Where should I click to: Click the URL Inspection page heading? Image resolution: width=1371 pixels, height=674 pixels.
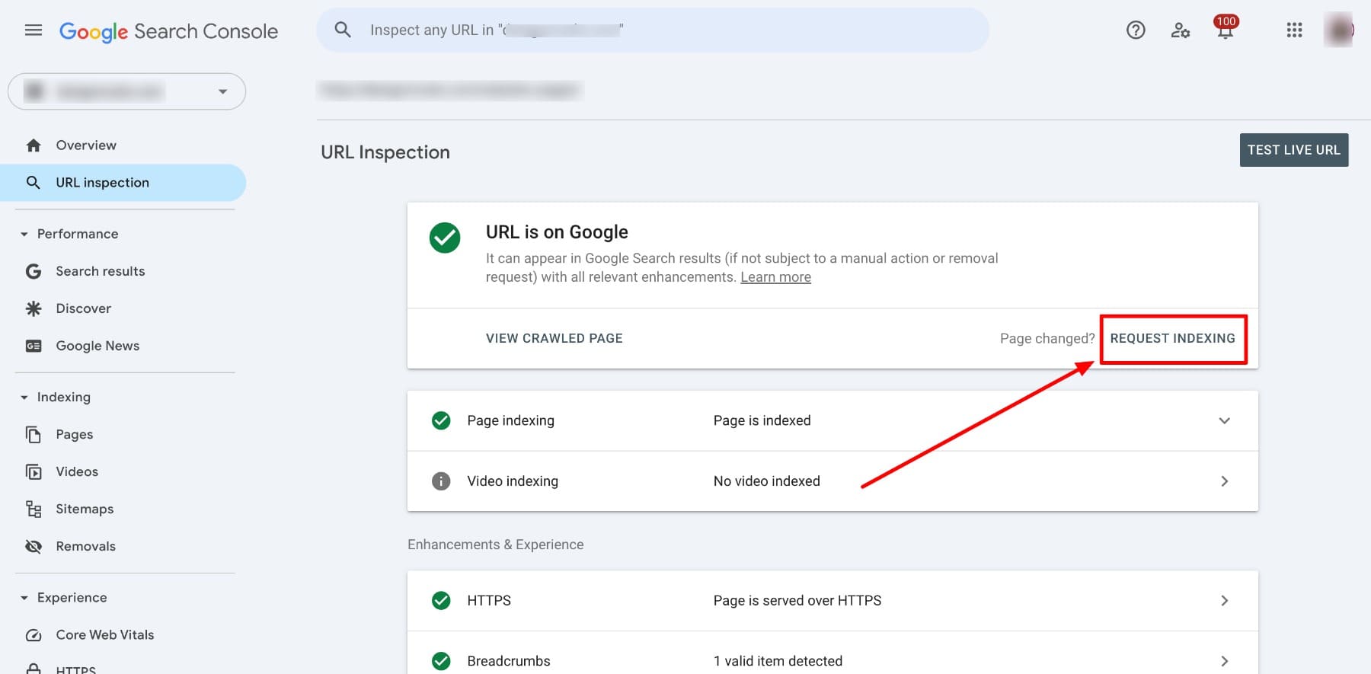(385, 152)
